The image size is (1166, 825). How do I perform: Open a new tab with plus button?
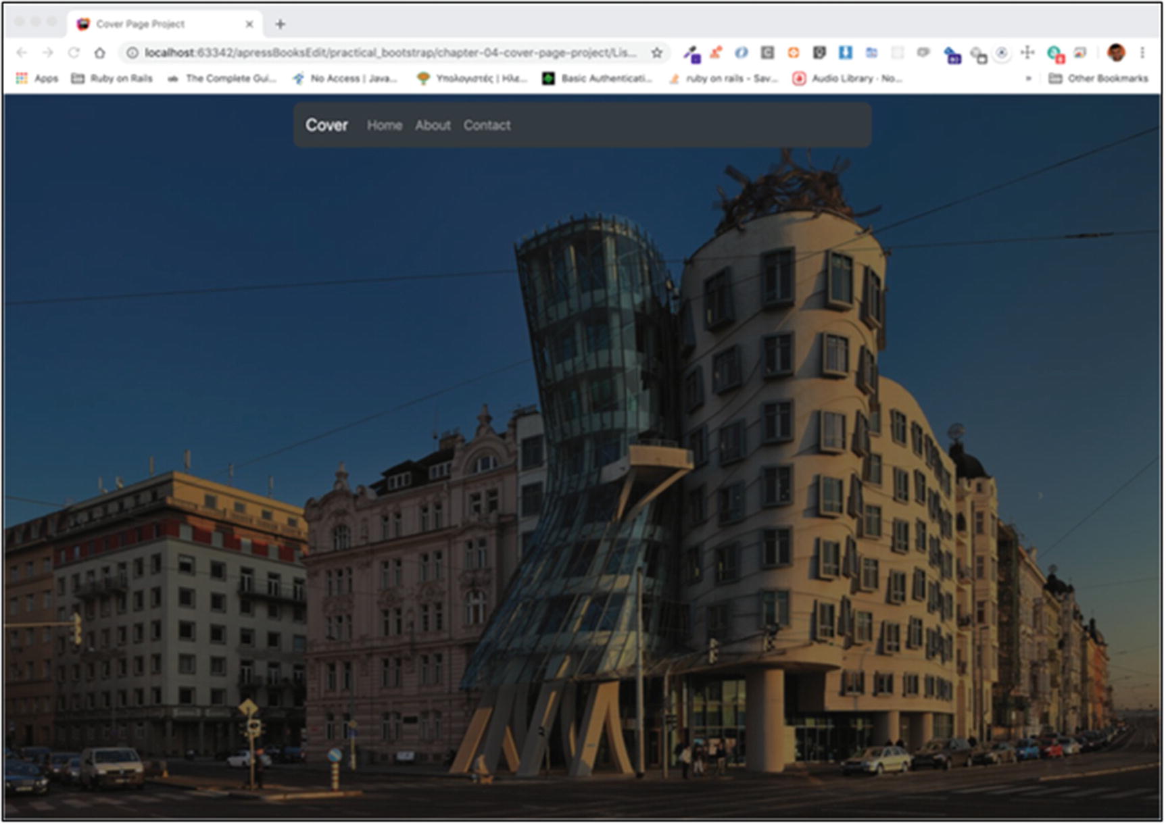point(280,24)
